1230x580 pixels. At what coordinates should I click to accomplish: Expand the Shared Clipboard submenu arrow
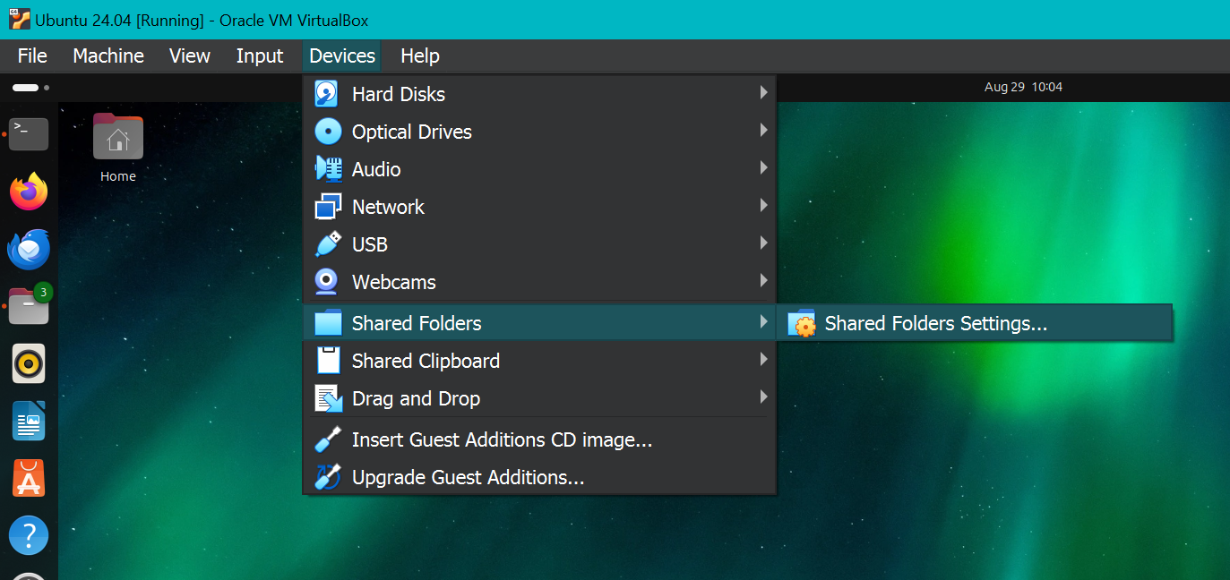pyautogui.click(x=763, y=360)
